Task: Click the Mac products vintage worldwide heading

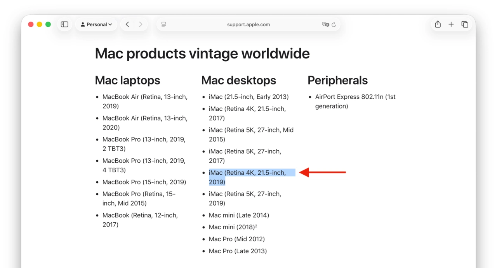Action: (x=202, y=53)
